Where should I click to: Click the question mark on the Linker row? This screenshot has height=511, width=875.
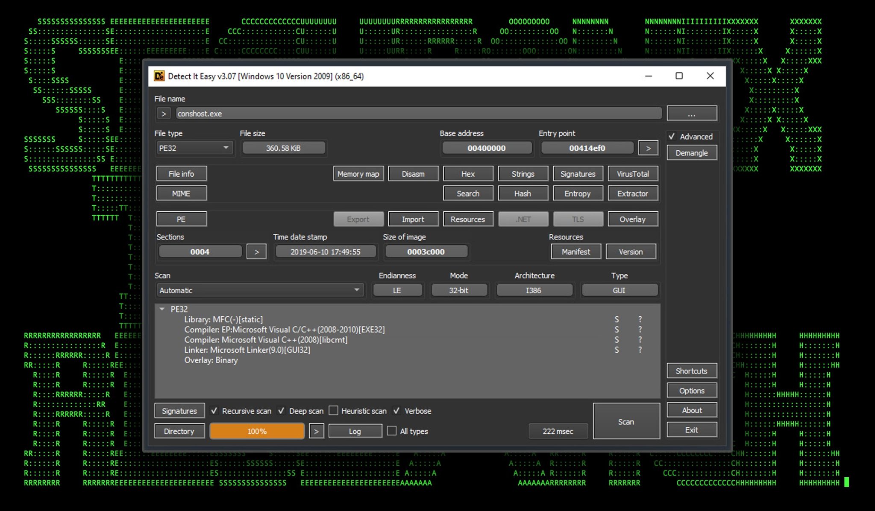point(640,350)
